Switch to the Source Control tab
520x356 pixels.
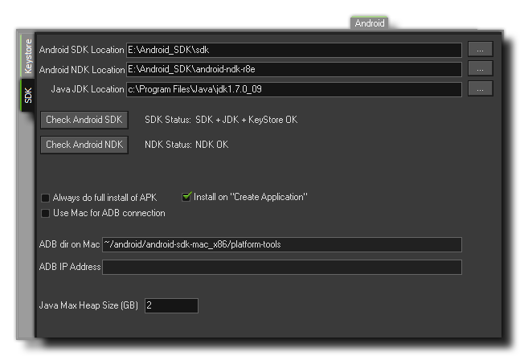[422, 23]
